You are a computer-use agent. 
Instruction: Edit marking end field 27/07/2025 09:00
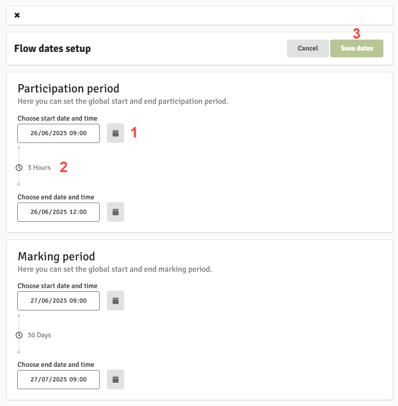(59, 379)
